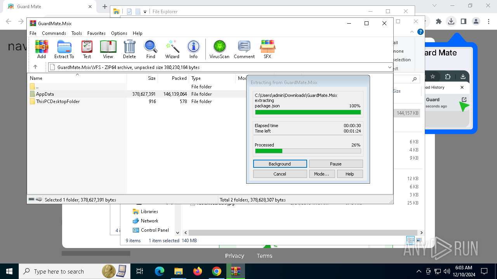Click the Chrome downloads icon
497x279 pixels.
[x=451, y=22]
